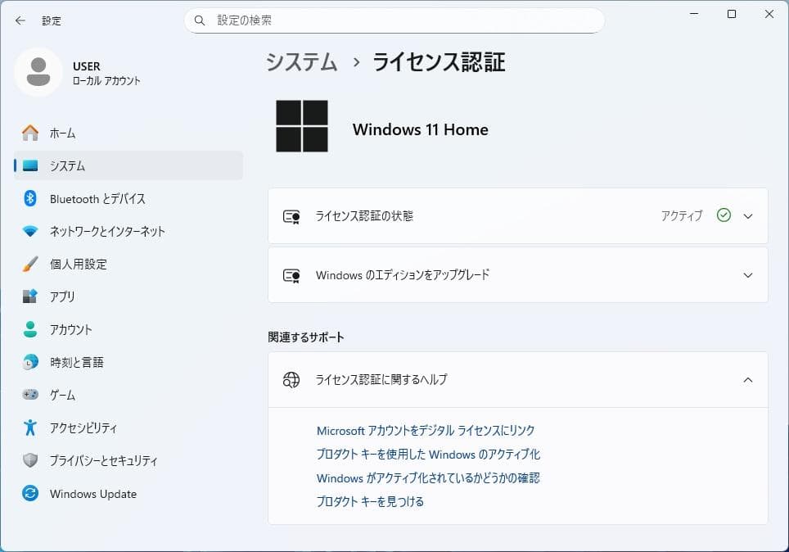The width and height of the screenshot is (789, 552).
Task: Open アプリ settings page
Action: coord(128,296)
